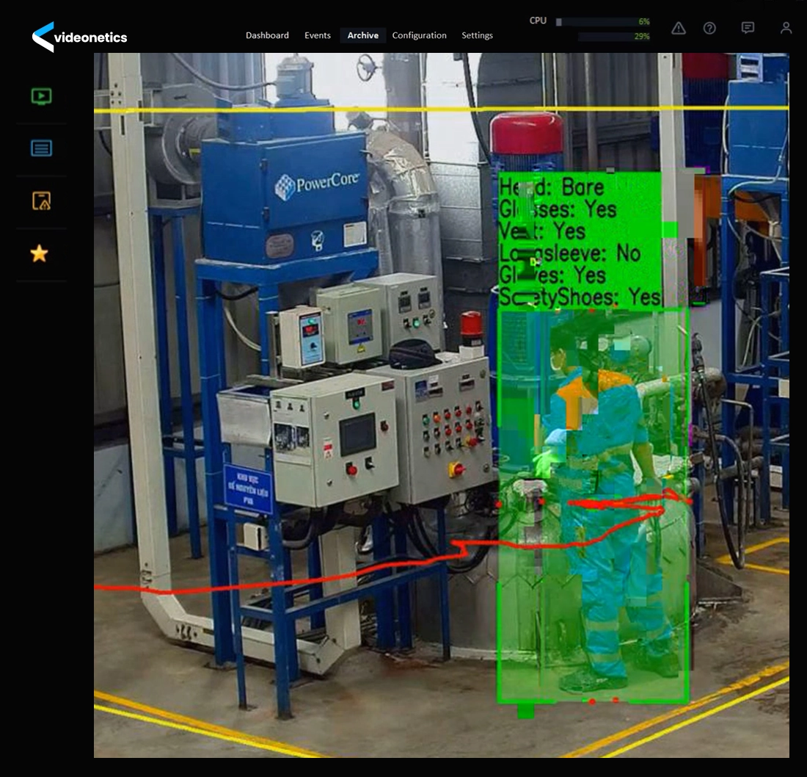This screenshot has height=777, width=807.
Task: Open the warning triangle alerts icon
Action: [x=679, y=28]
